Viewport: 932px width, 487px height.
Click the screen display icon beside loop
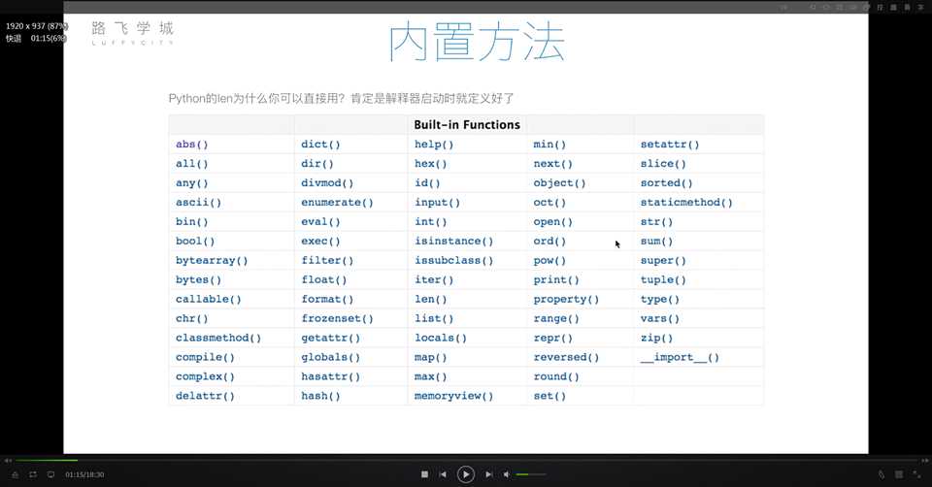pos(51,474)
